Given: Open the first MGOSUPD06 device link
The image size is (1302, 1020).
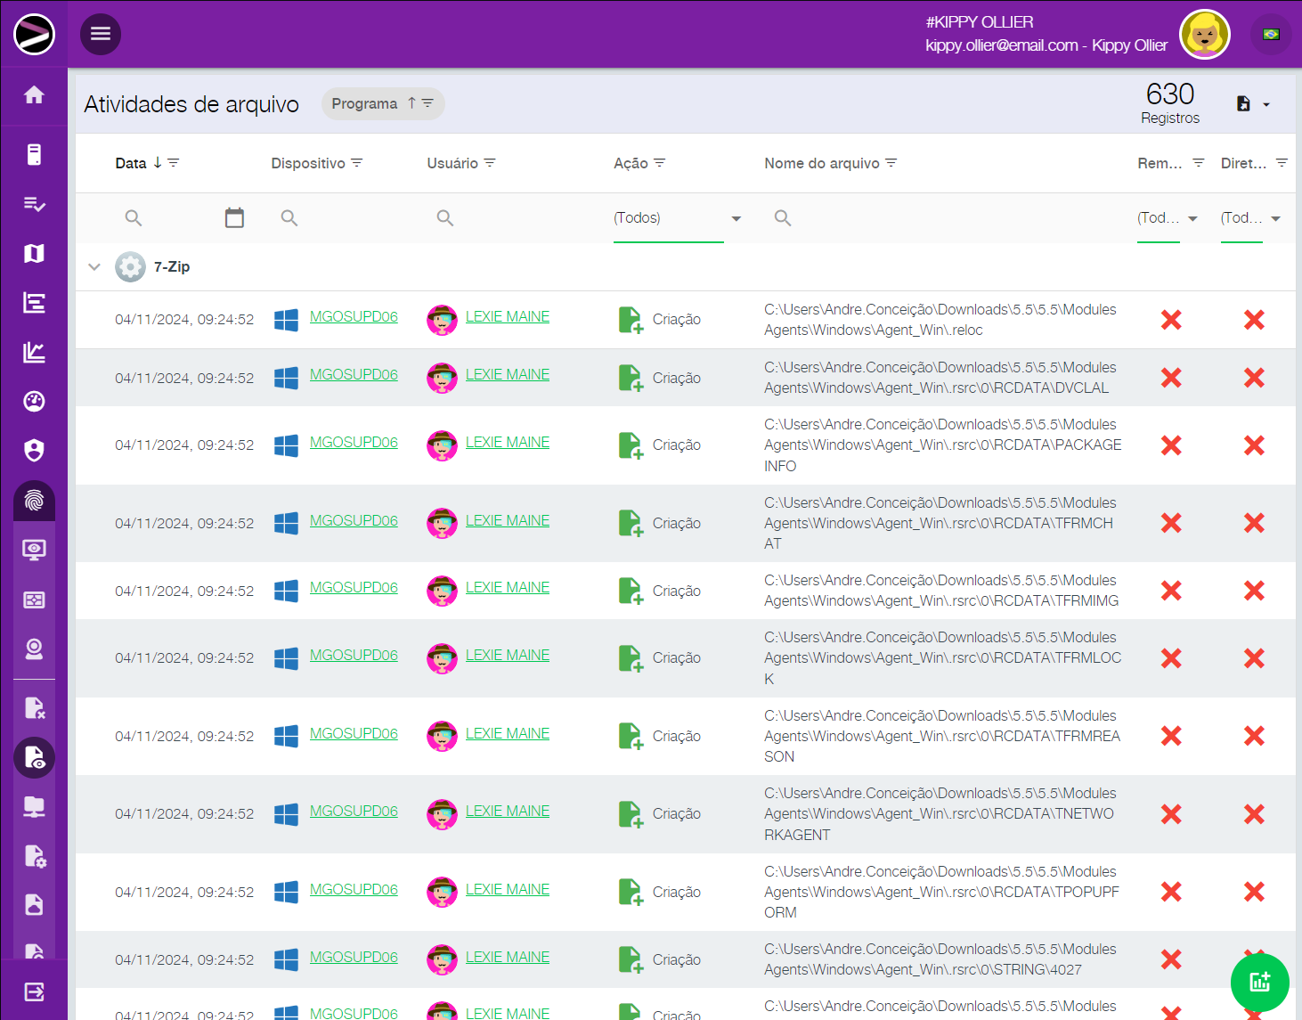Looking at the screenshot, I should (x=354, y=317).
